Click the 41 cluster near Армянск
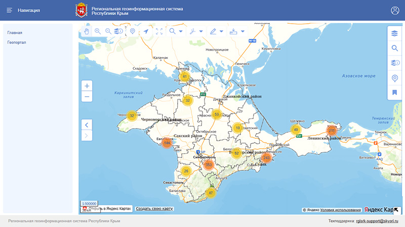 tap(184, 77)
